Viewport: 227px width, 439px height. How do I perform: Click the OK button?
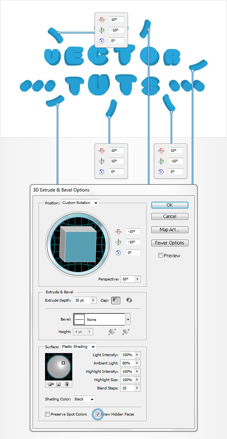tap(169, 205)
